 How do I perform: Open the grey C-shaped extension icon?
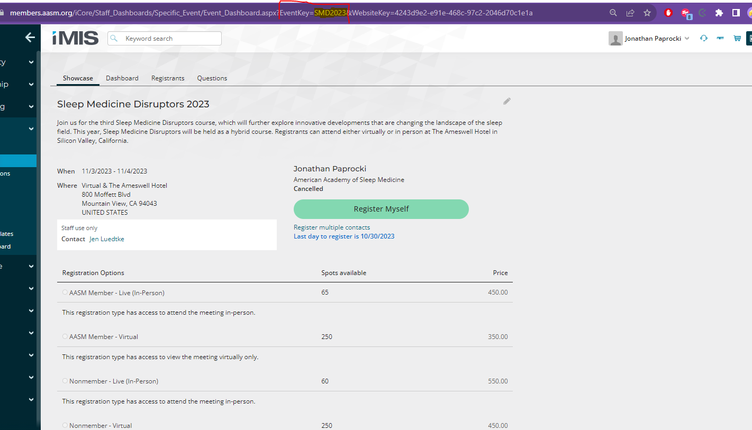point(702,13)
